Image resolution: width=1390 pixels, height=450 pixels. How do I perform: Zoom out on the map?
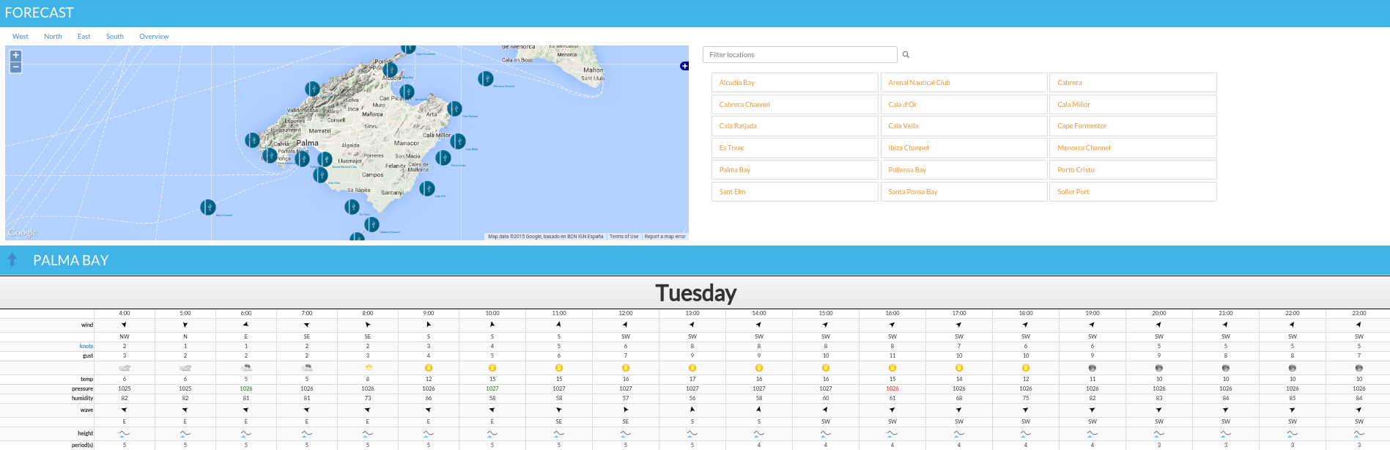15,67
